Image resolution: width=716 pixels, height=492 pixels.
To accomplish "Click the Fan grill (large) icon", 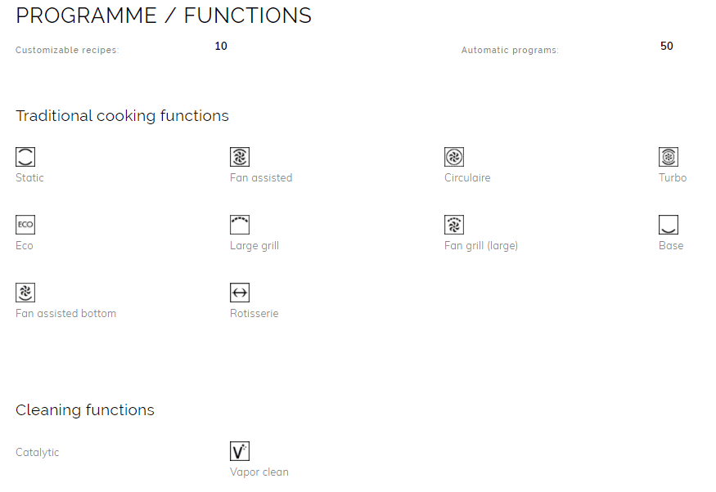I will [x=454, y=225].
